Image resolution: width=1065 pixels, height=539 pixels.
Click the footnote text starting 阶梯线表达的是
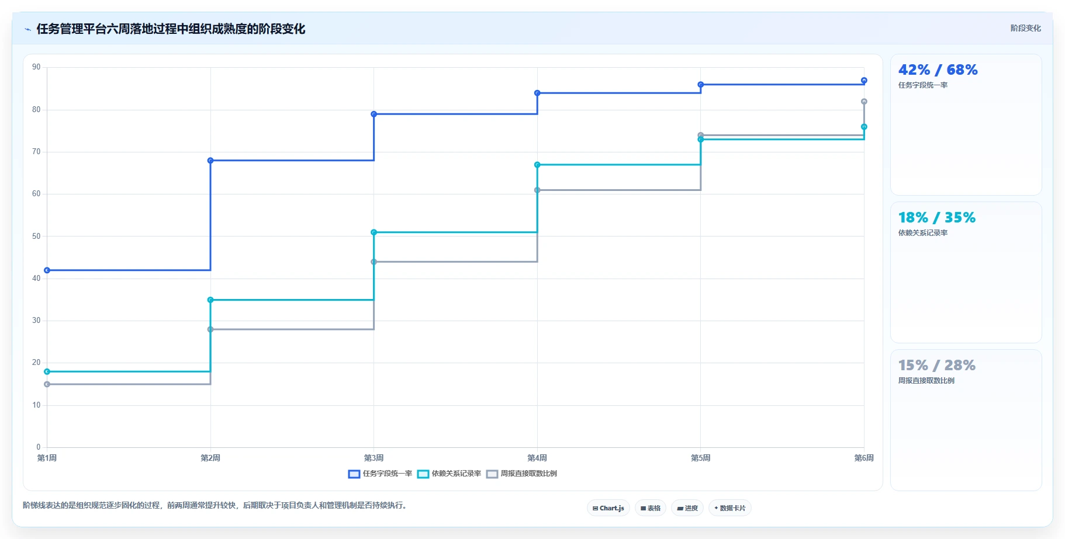[215, 505]
